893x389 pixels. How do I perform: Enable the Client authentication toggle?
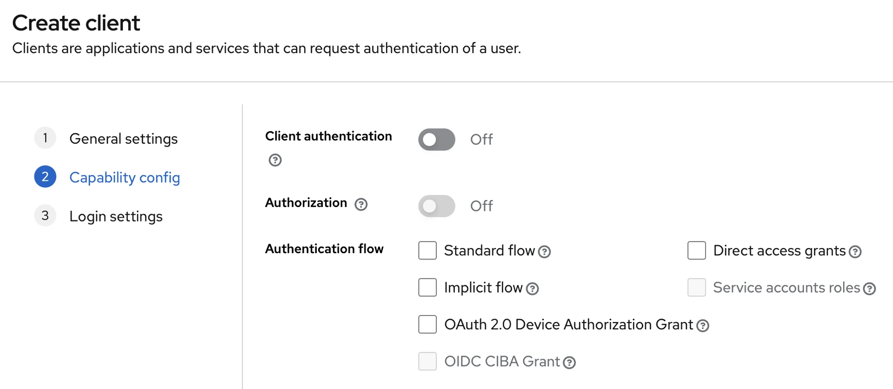pos(436,139)
